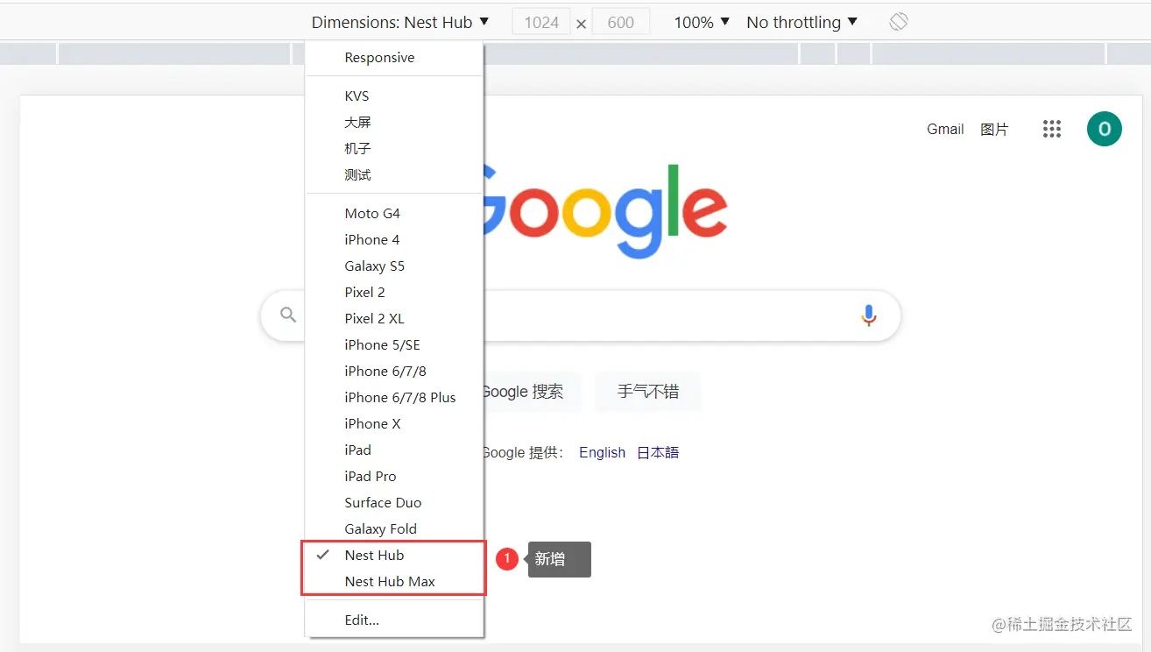Choose Galaxy S5 device

[x=394, y=266]
